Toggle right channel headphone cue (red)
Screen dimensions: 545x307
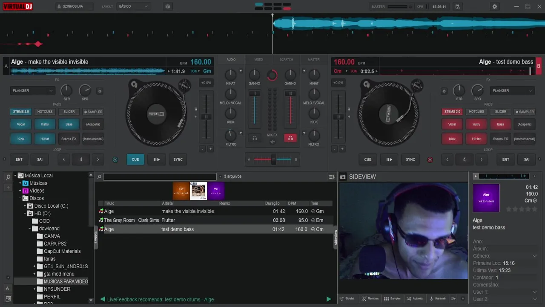[290, 138]
